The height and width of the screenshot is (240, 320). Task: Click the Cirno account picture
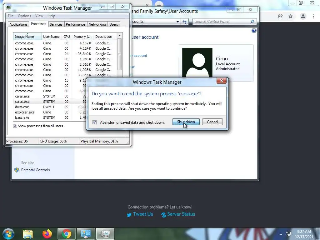(197, 63)
